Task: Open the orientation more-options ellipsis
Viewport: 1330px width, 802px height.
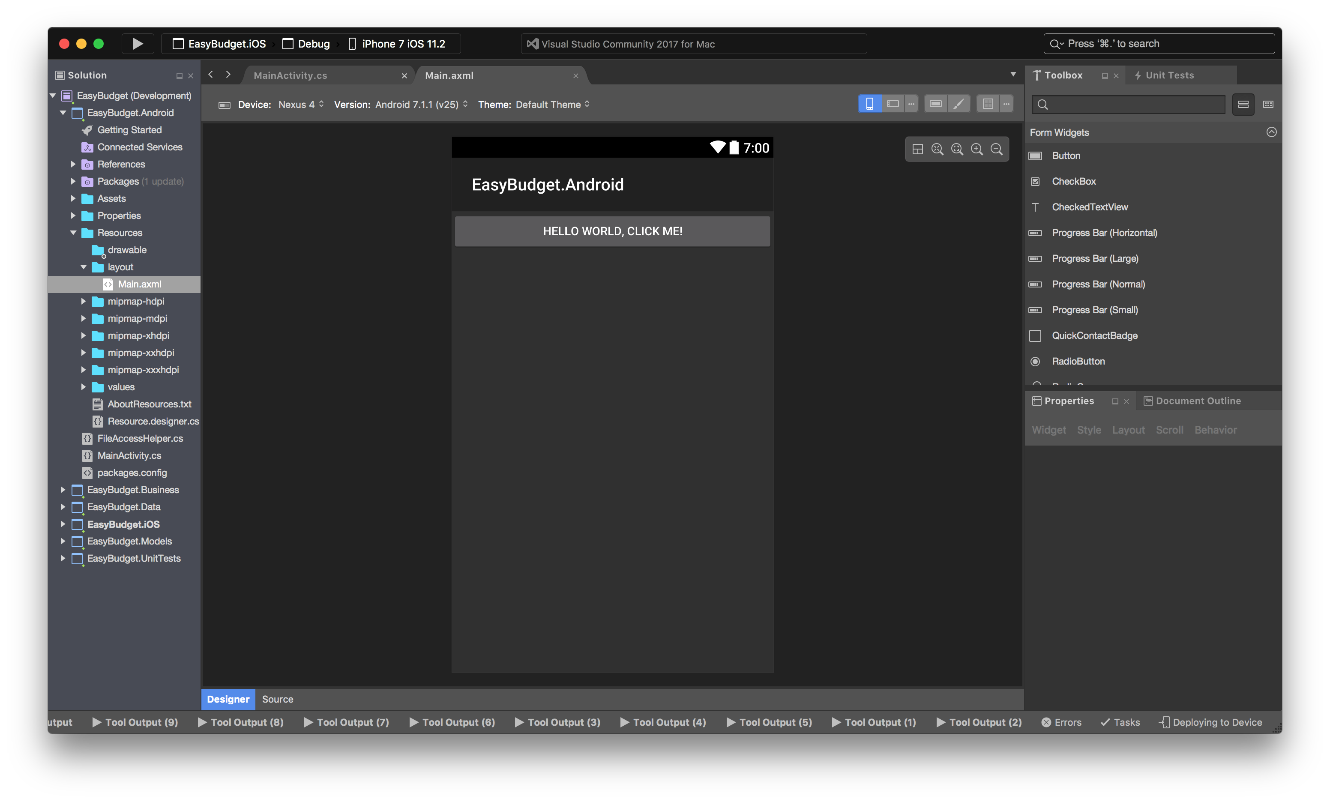Action: click(911, 104)
